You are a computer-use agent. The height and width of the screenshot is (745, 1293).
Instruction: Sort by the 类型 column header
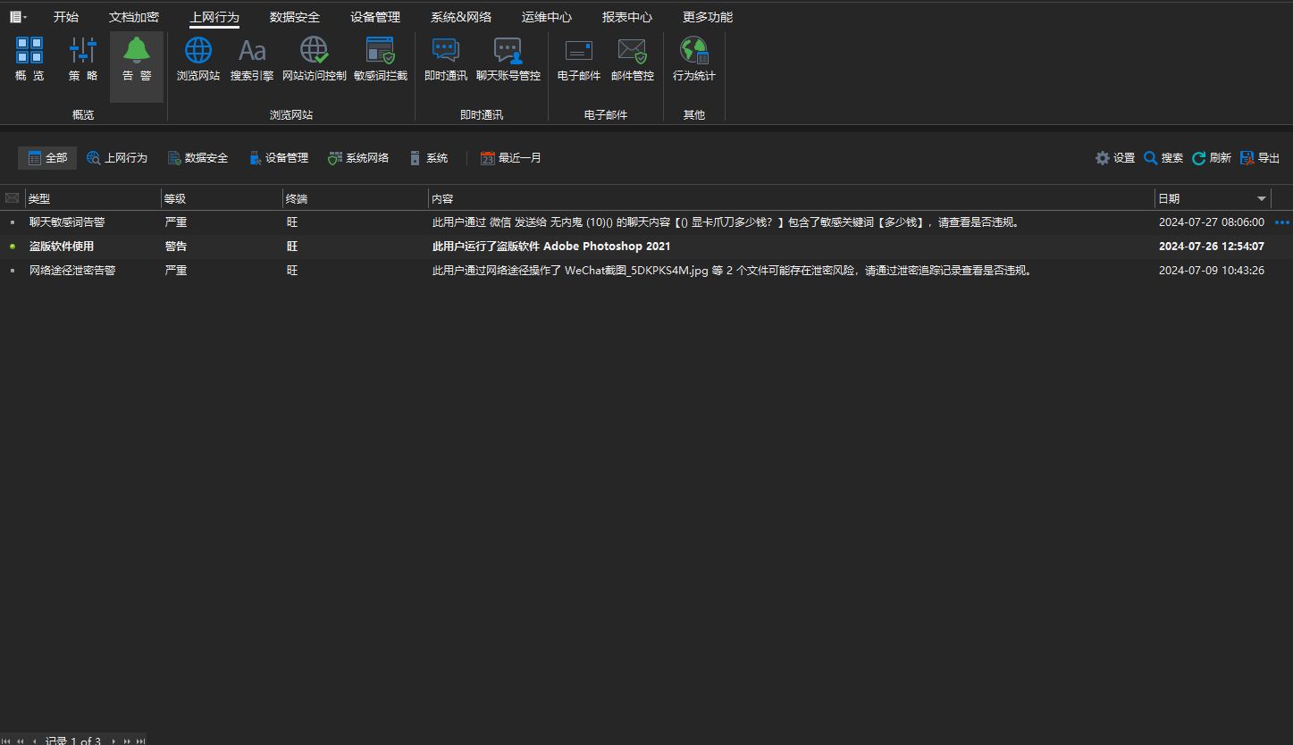92,198
